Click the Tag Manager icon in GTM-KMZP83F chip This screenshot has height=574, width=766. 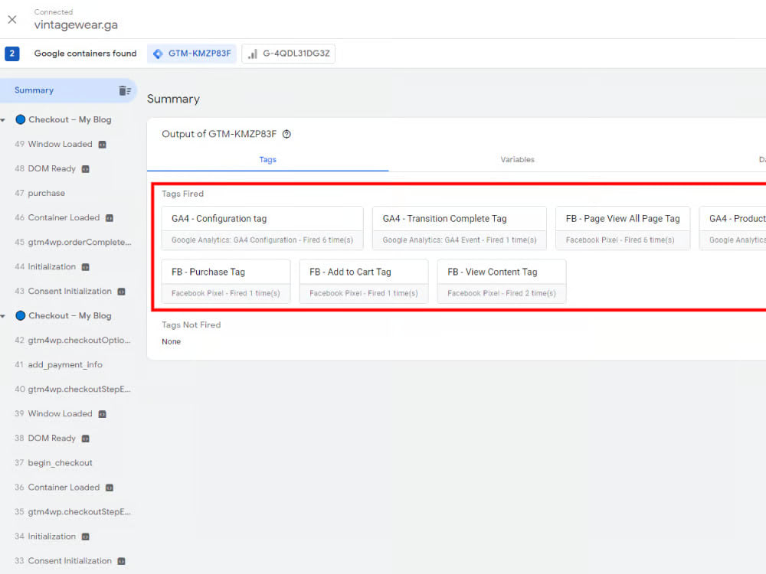(158, 54)
